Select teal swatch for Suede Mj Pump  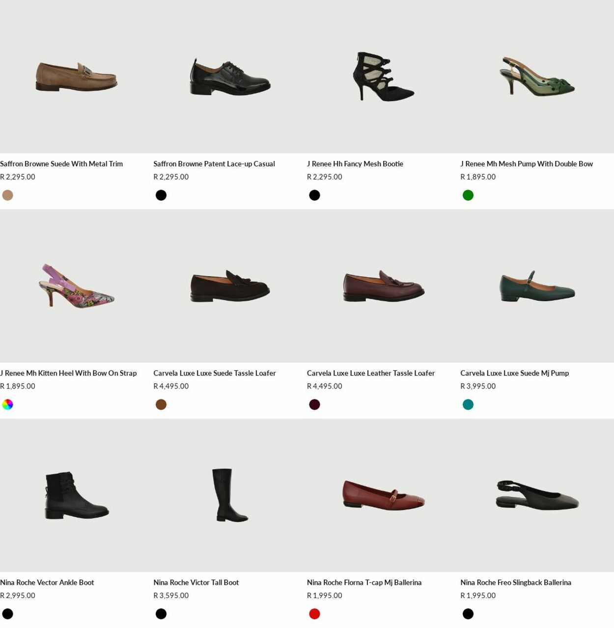pyautogui.click(x=468, y=404)
